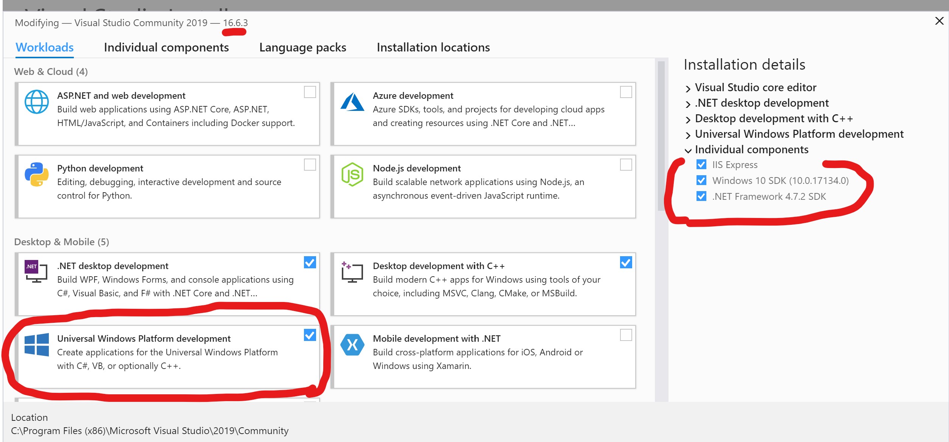Open the Installation locations tab

433,48
